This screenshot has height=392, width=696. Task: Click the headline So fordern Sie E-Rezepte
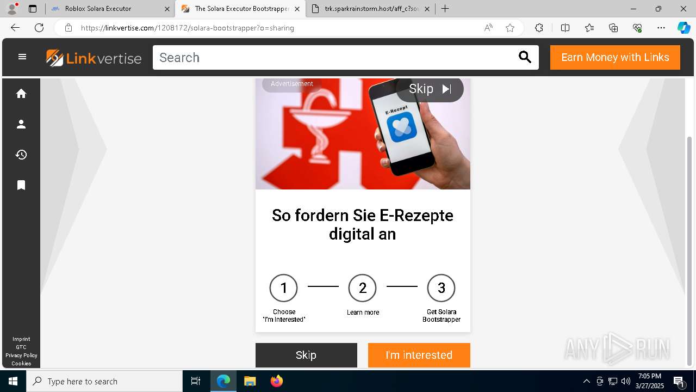[x=363, y=224]
